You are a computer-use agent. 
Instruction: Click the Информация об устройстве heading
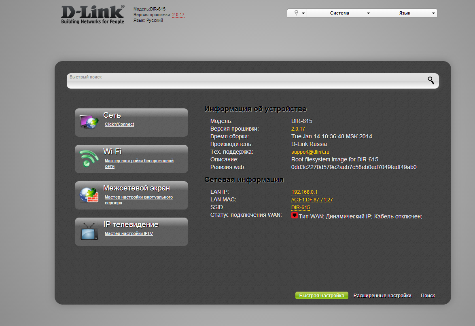[x=255, y=109]
